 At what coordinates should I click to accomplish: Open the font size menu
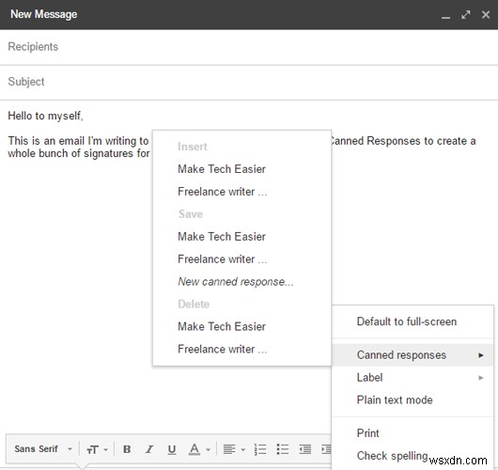tap(92, 449)
